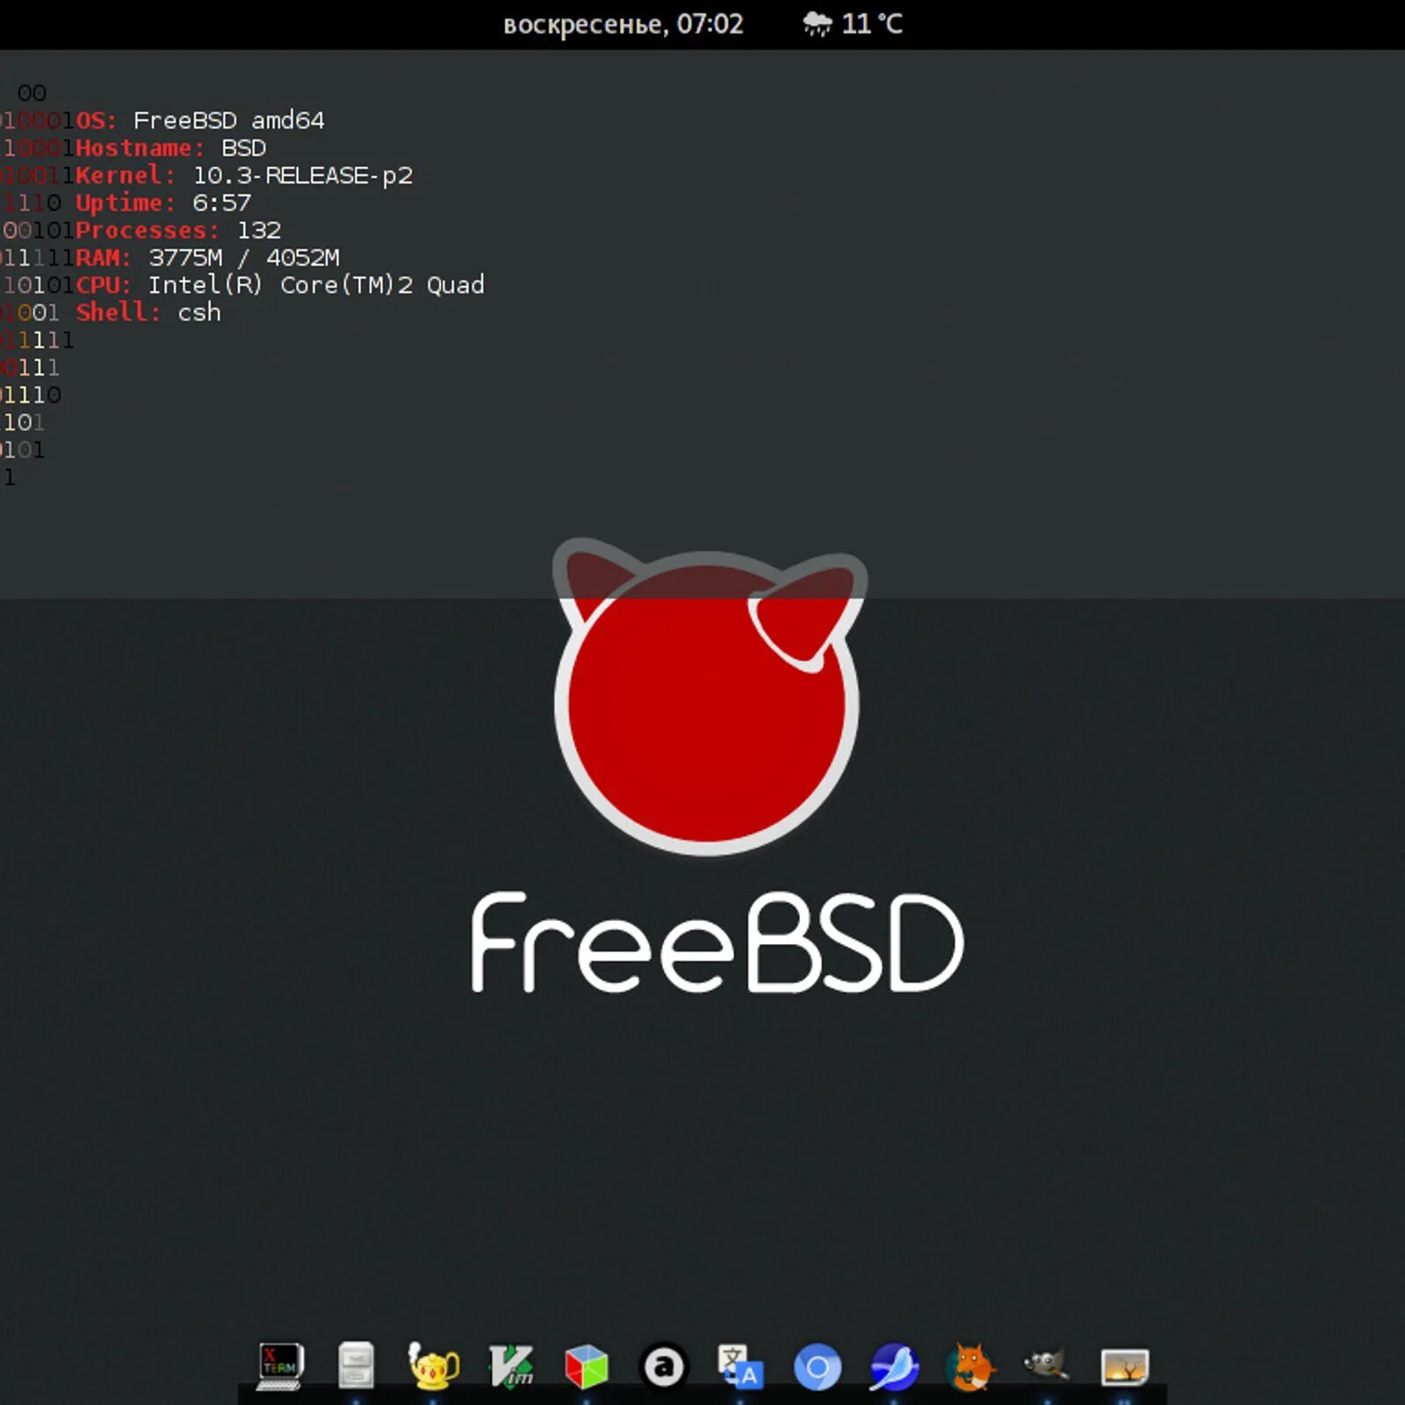The width and height of the screenshot is (1405, 1405).
Task: Click the process count '132'
Action: coord(259,230)
